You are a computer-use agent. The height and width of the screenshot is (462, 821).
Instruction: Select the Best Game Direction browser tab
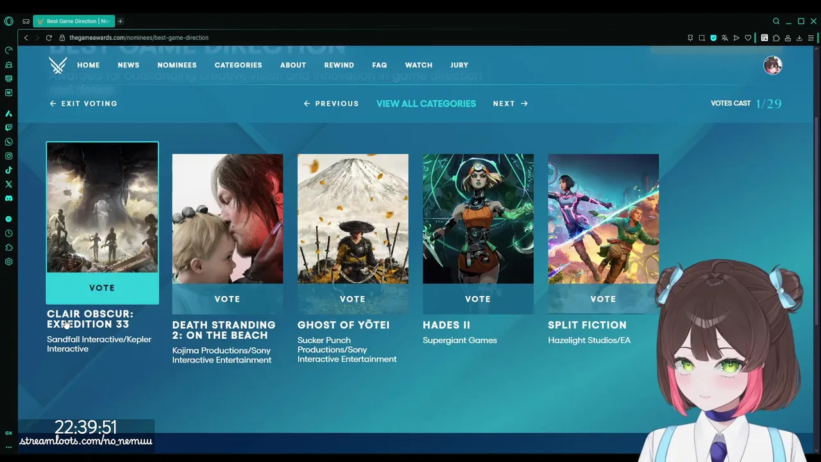coord(74,21)
